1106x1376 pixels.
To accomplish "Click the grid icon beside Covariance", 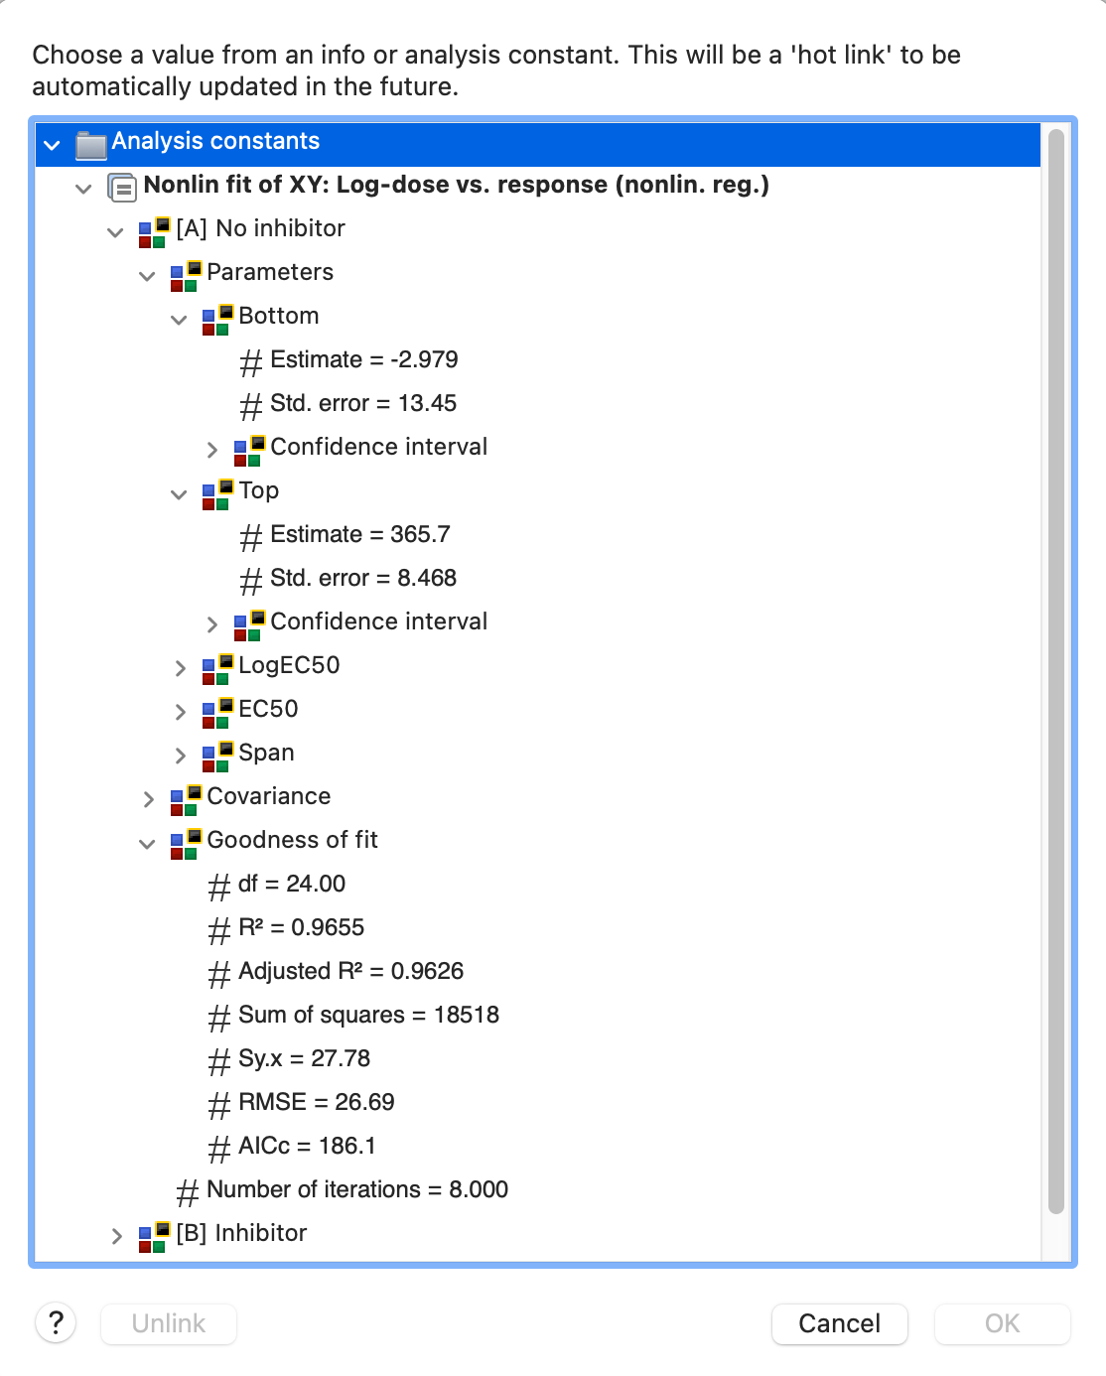I will point(184,796).
